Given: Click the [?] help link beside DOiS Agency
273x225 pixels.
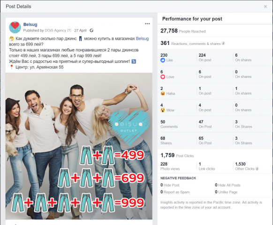Looking at the screenshot, I should pos(69,30).
